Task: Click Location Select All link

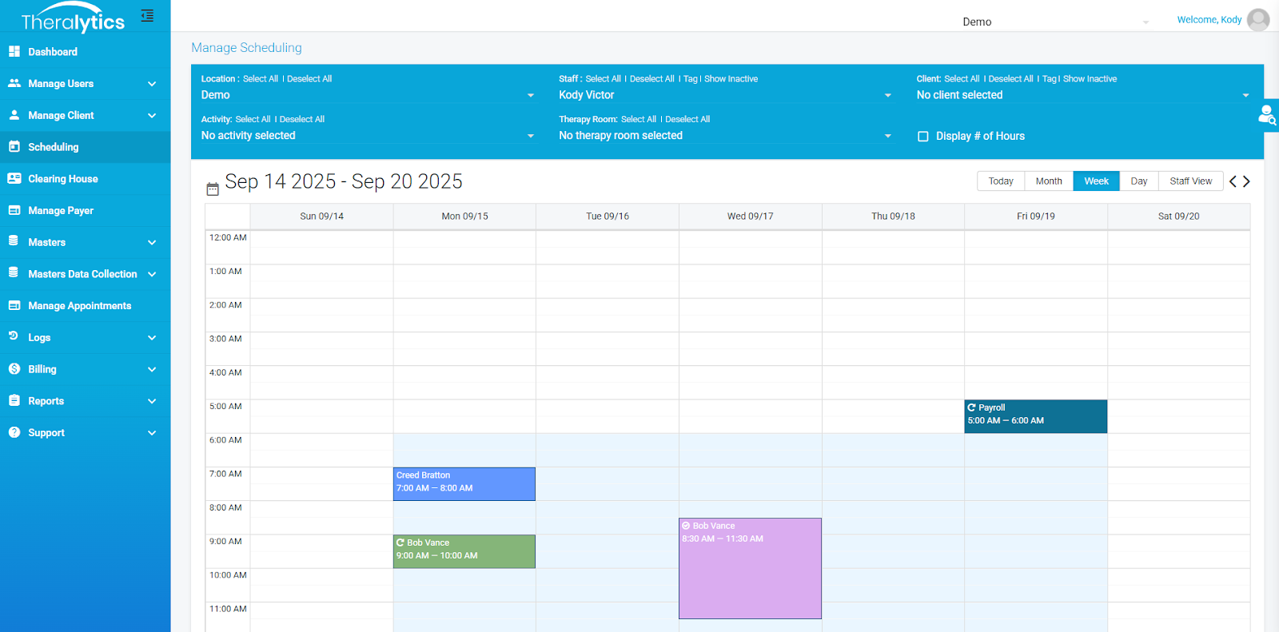Action: (261, 79)
